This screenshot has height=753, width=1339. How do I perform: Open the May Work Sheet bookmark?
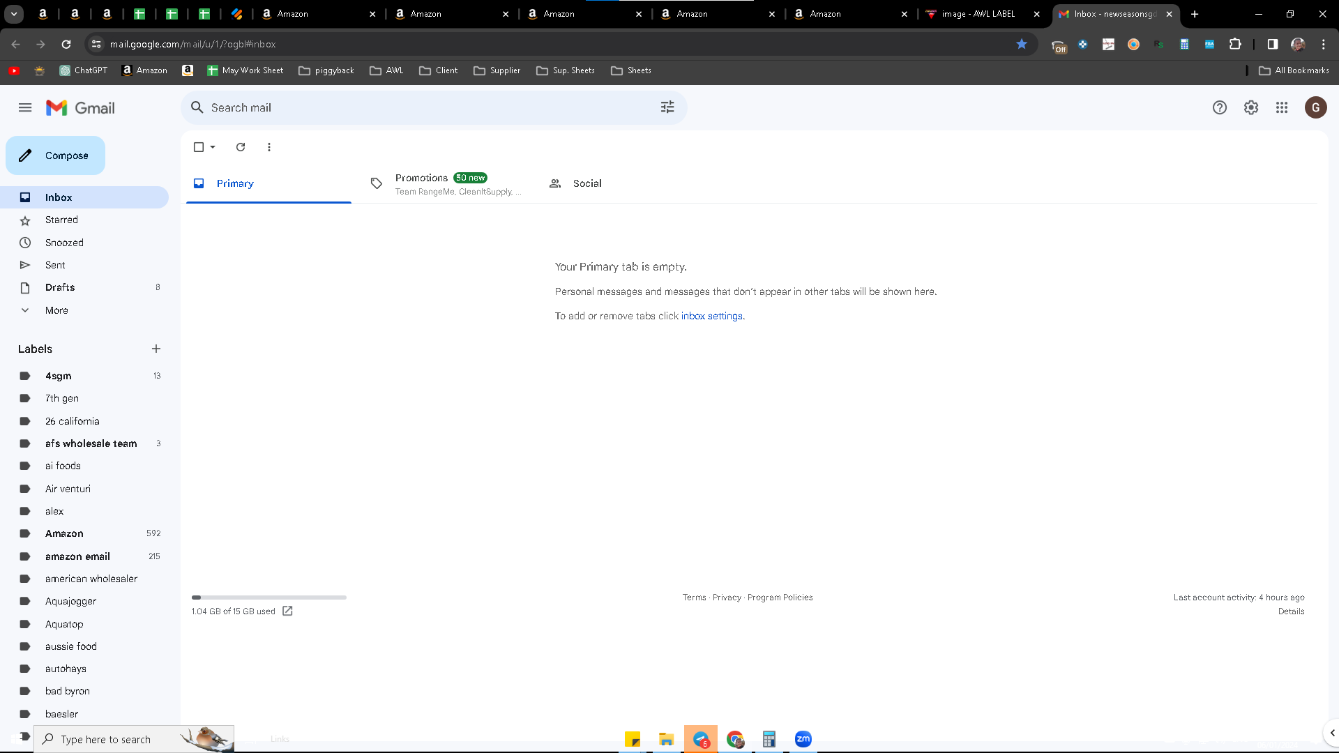[245, 70]
